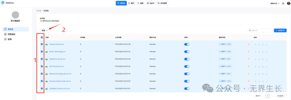291x100 pixels.
Task: Download Surgical_QA_all.csv file
Action: tap(266, 44)
